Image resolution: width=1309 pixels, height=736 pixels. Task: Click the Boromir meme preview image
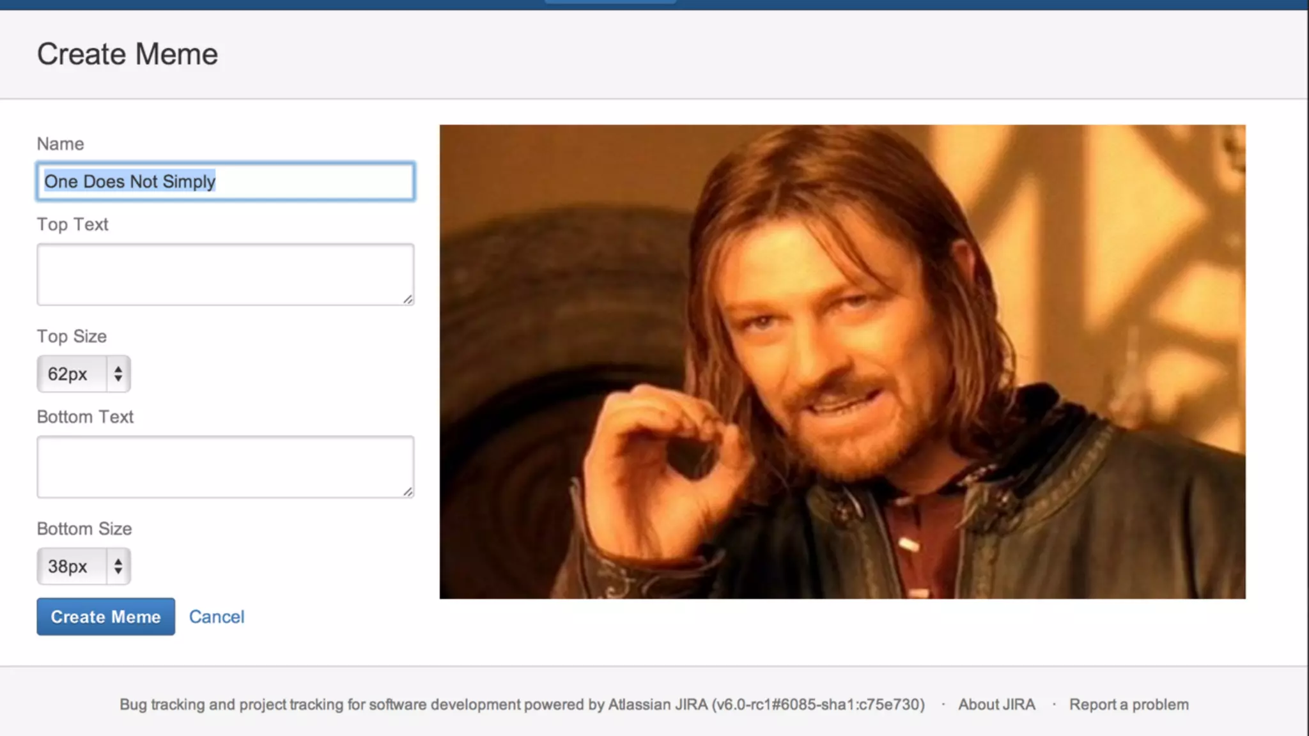[842, 362]
